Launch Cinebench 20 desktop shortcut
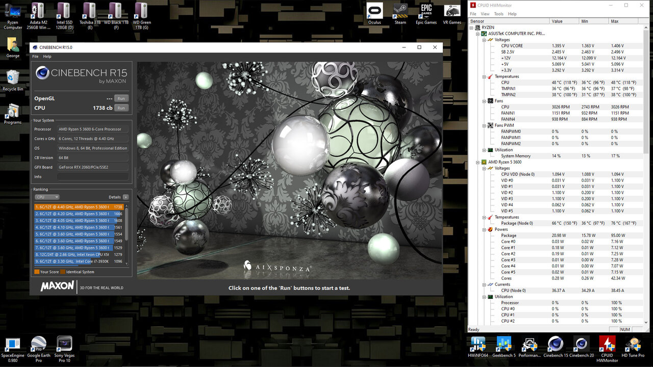653x367 pixels. [x=581, y=347]
